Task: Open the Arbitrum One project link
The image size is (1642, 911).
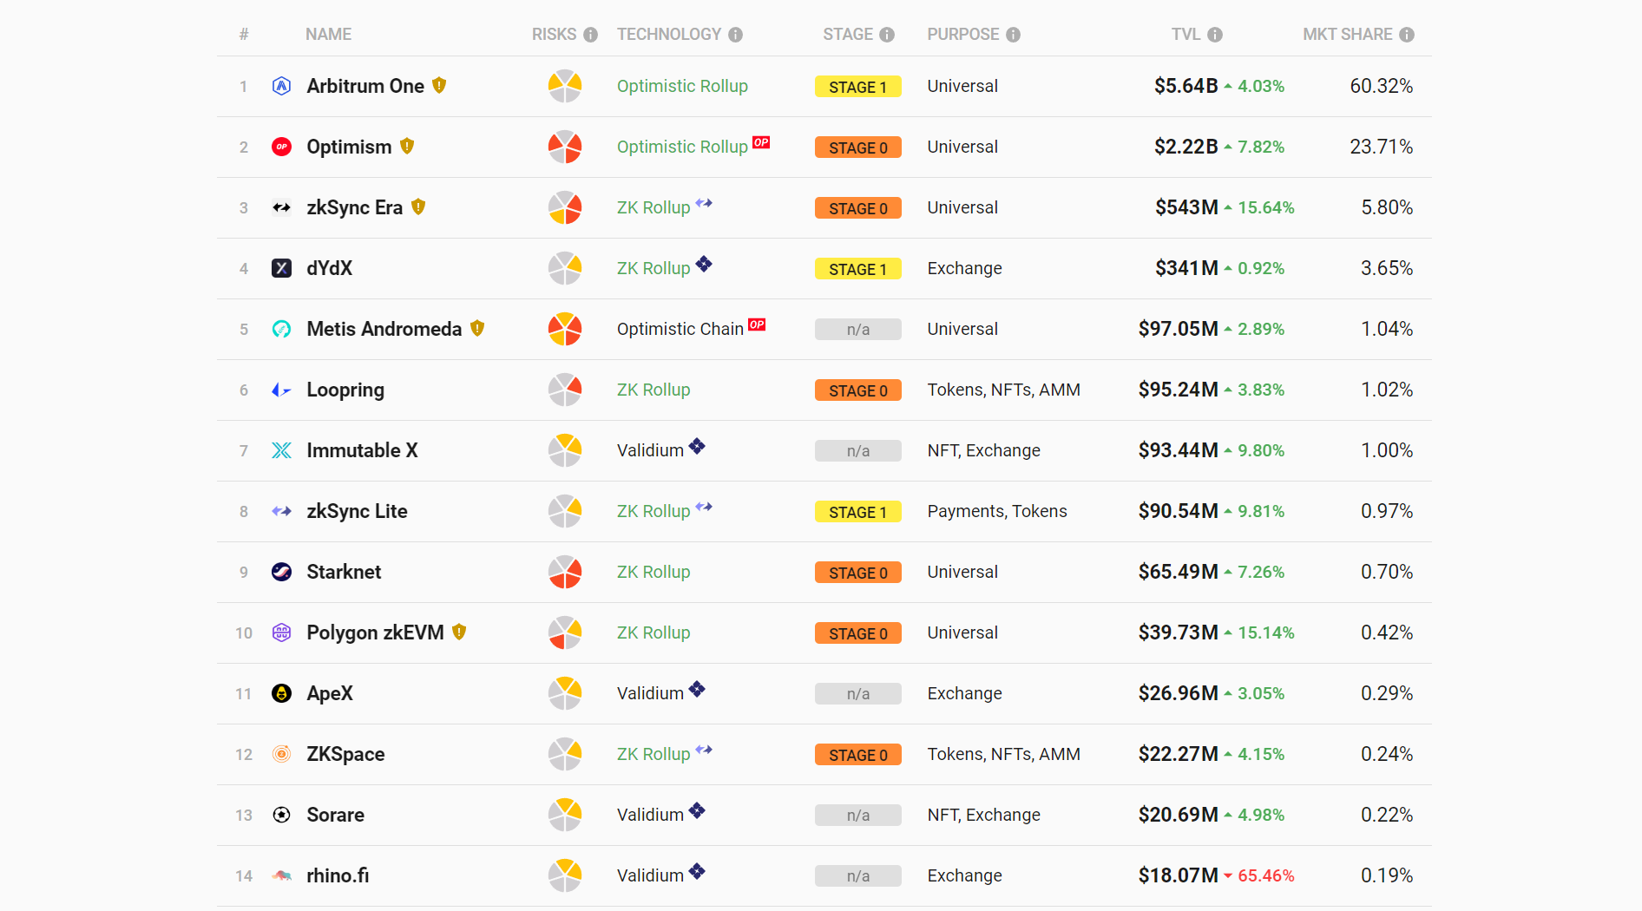Action: 365,86
